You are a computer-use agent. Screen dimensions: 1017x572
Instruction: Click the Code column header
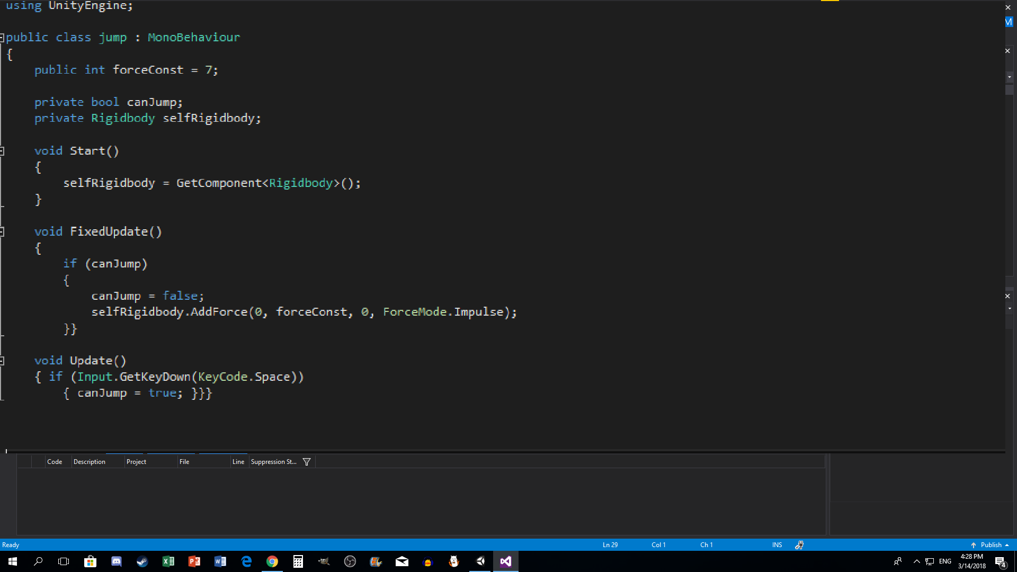(x=55, y=462)
